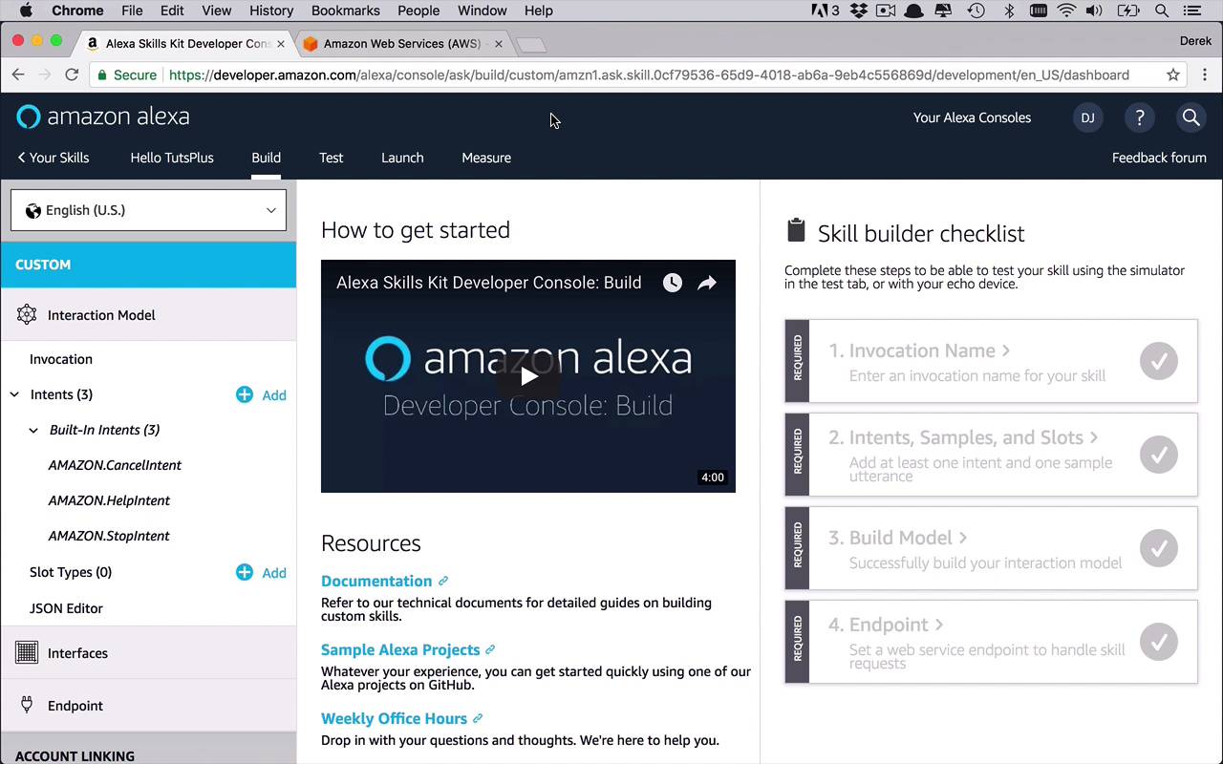Screen dimensions: 1223x764
Task: Open the English (U.S.) language dropdown
Action: click(x=148, y=210)
